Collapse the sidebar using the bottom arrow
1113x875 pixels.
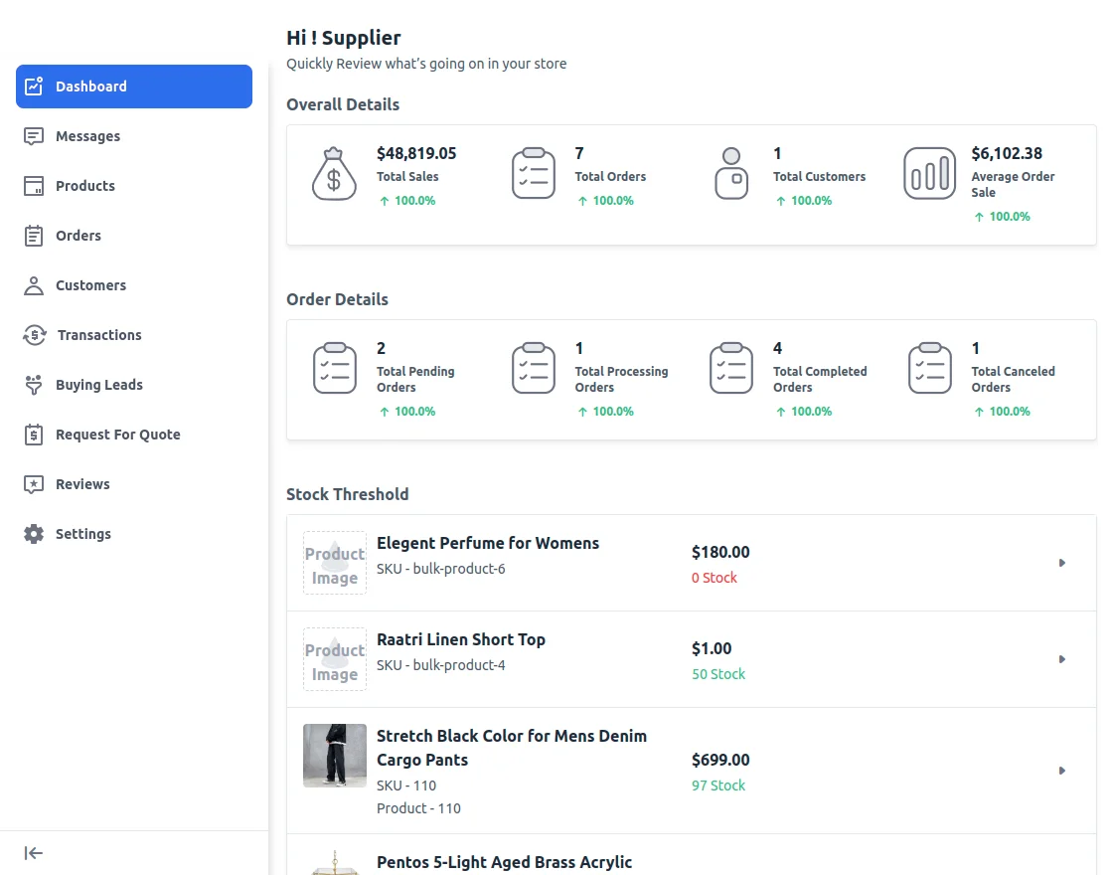point(33,852)
